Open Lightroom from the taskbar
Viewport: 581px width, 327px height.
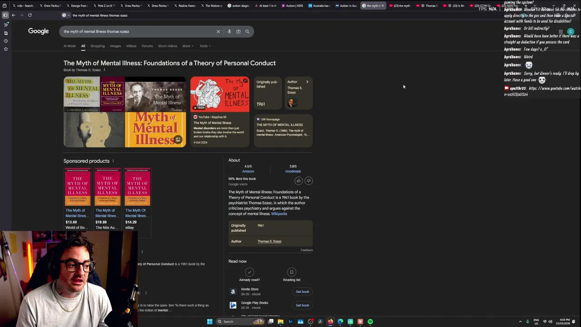tap(290, 322)
